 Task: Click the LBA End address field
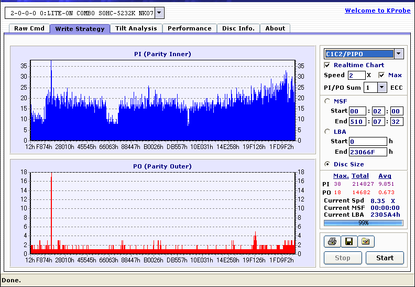pos(368,152)
